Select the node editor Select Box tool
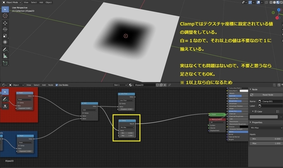Image resolution: width=283 pixels, height=168 pixels. click(x=5, y=92)
